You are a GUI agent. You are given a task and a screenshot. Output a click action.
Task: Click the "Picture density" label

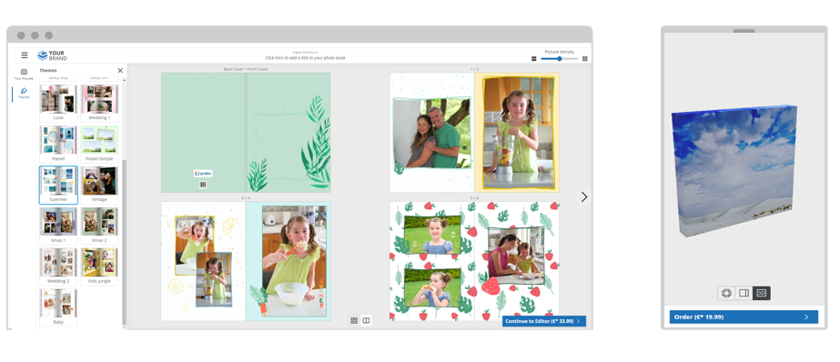[x=560, y=52]
